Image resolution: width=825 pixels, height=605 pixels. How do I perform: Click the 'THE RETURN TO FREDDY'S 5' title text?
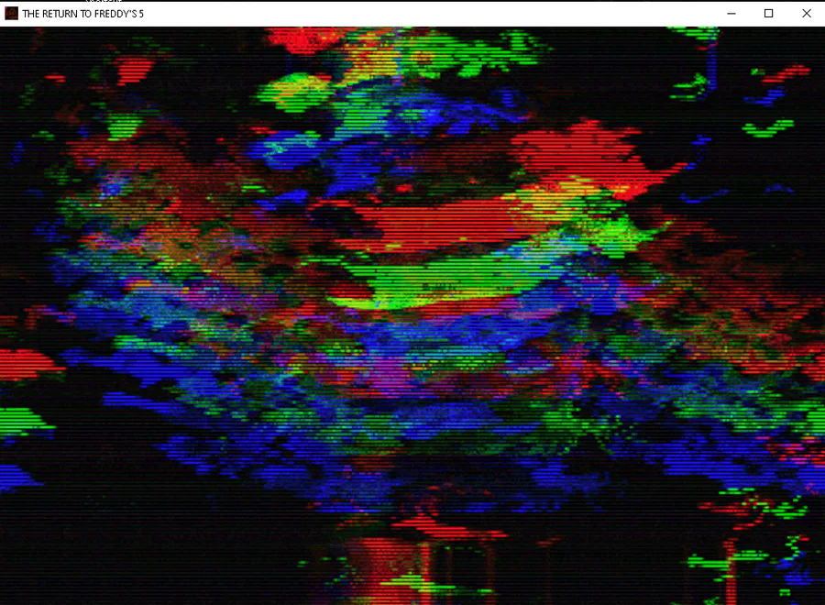[83, 14]
